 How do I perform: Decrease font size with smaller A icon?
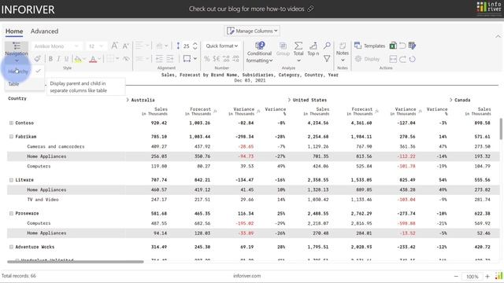click(x=126, y=46)
